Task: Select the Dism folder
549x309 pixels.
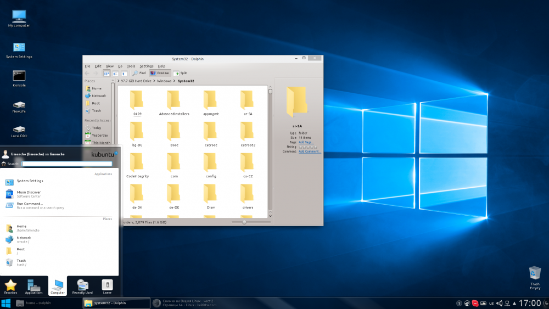Action: pos(211,196)
